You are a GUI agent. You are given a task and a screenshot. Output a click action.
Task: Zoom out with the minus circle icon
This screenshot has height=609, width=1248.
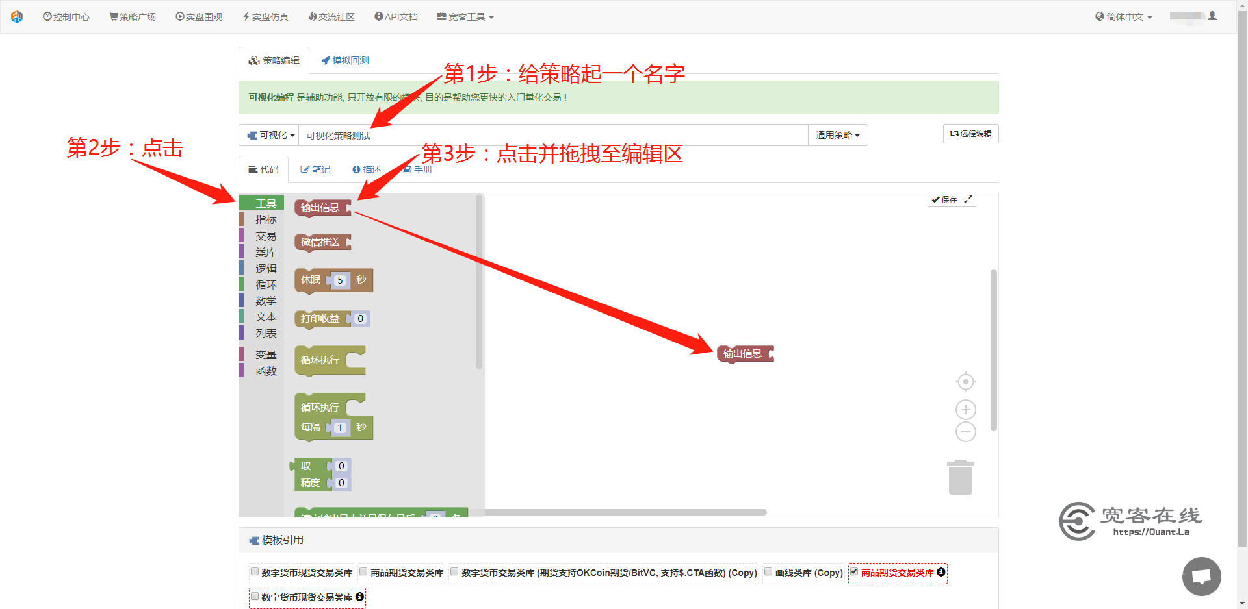coord(966,432)
